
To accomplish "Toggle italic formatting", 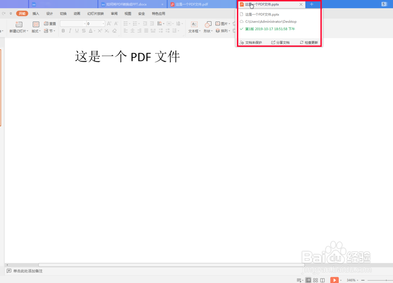I will 70,31.
